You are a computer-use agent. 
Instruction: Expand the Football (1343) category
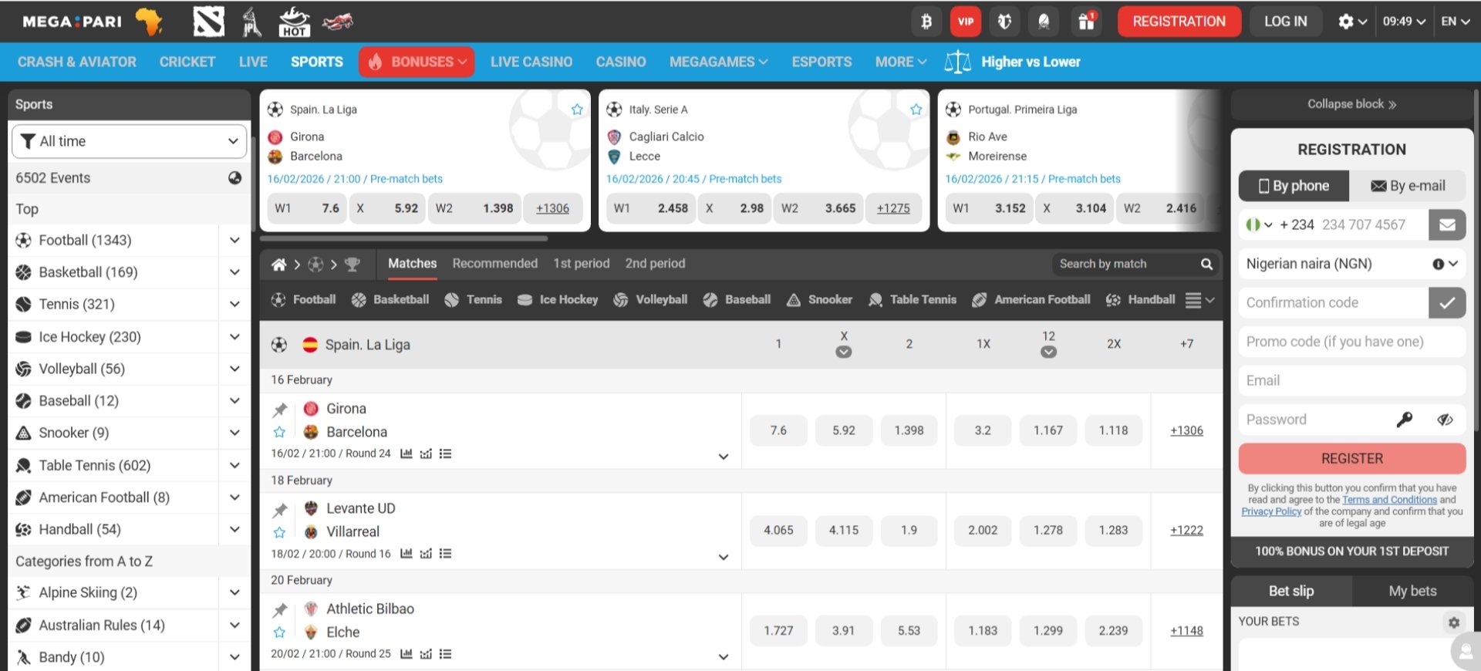[x=234, y=241]
